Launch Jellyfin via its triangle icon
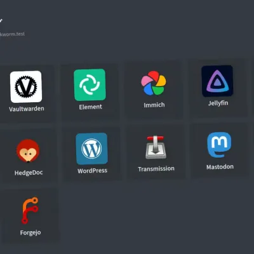 click(x=217, y=81)
